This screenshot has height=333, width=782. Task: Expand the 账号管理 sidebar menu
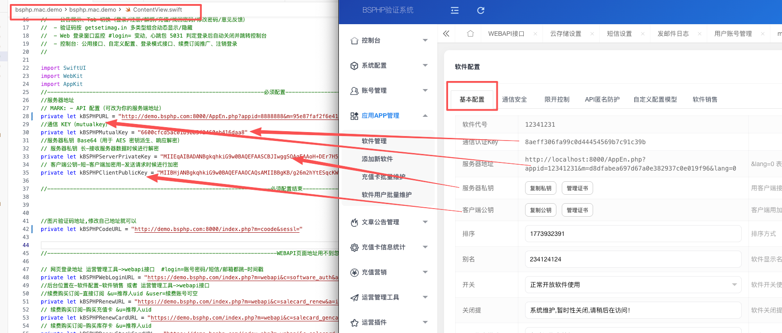425,90
